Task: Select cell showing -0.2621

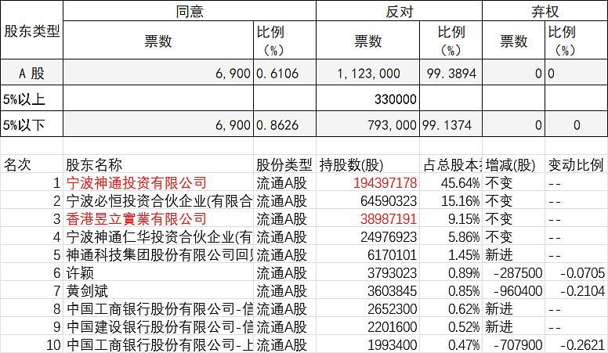Action: point(576,344)
